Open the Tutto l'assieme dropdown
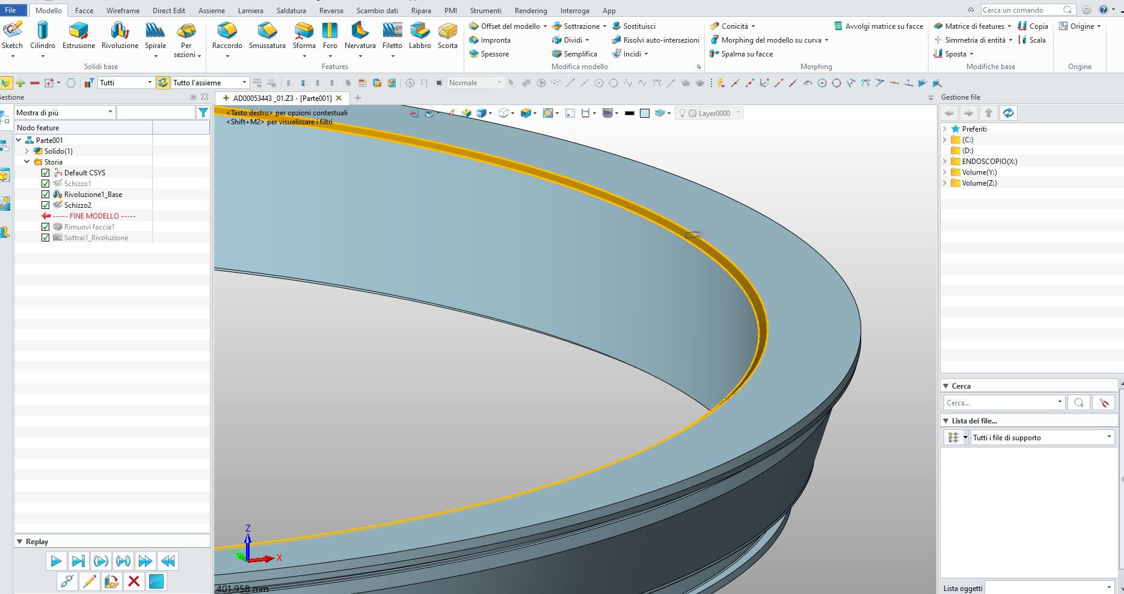 click(210, 83)
